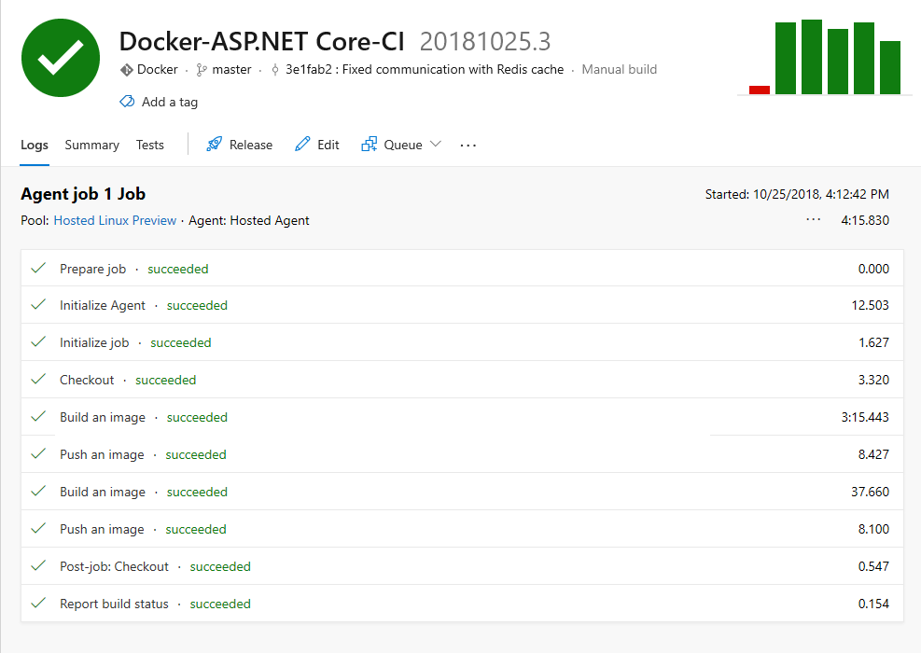921x653 pixels.
Task: Click succeeded status on Report build status row
Action: coord(220,604)
